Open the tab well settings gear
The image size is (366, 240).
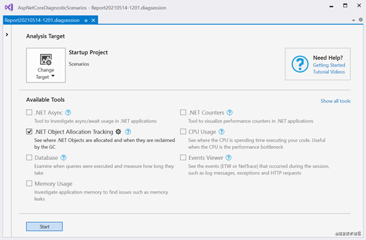pos(361,20)
